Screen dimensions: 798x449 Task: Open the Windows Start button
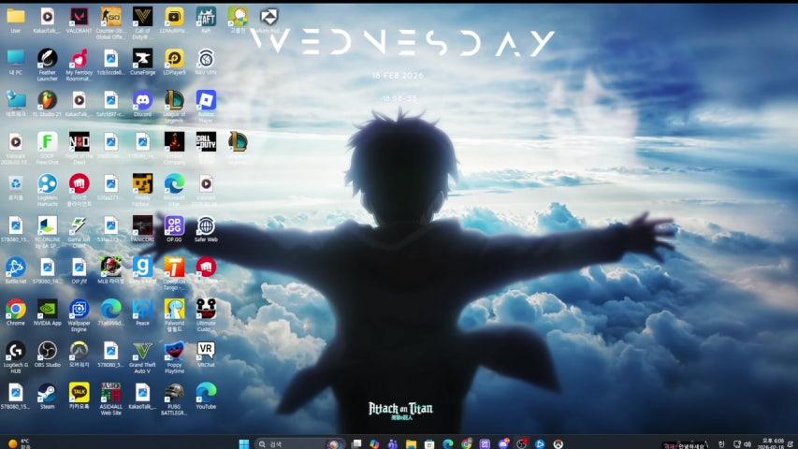[244, 444]
